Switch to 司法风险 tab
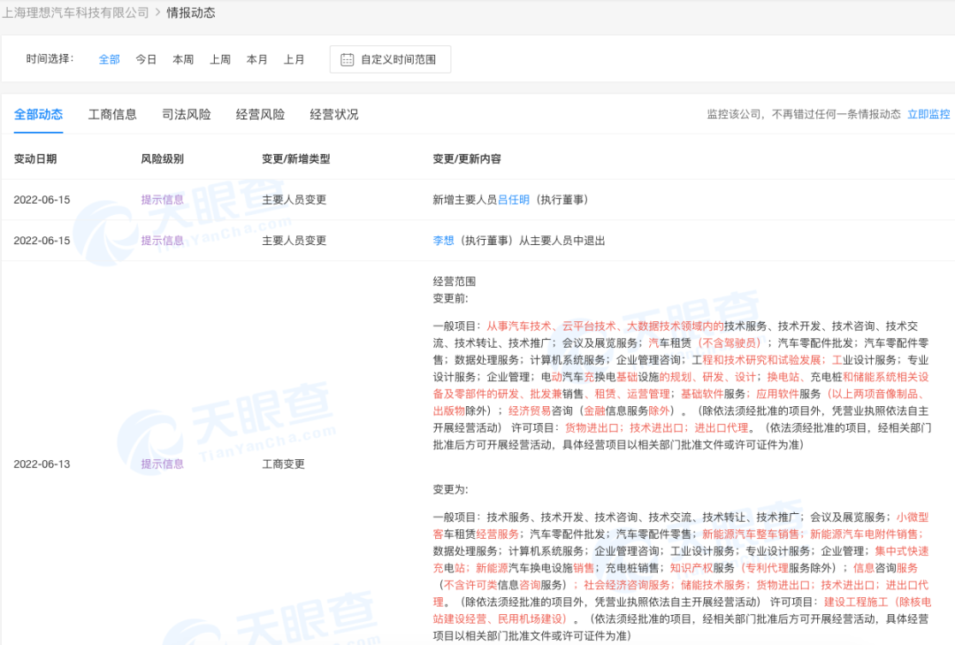The height and width of the screenshot is (645, 955). pyautogui.click(x=187, y=114)
